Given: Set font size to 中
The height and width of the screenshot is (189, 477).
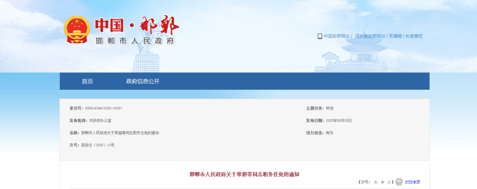Looking at the screenshot, I should click(382, 182).
